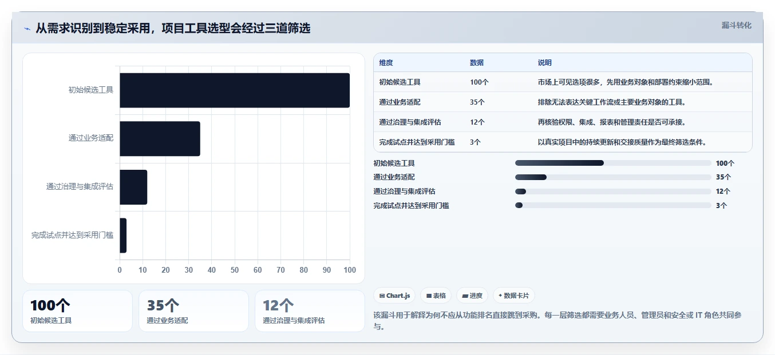775x355 pixels.
Task: Click the 12个 value beside progress bar
Action: (x=723, y=192)
